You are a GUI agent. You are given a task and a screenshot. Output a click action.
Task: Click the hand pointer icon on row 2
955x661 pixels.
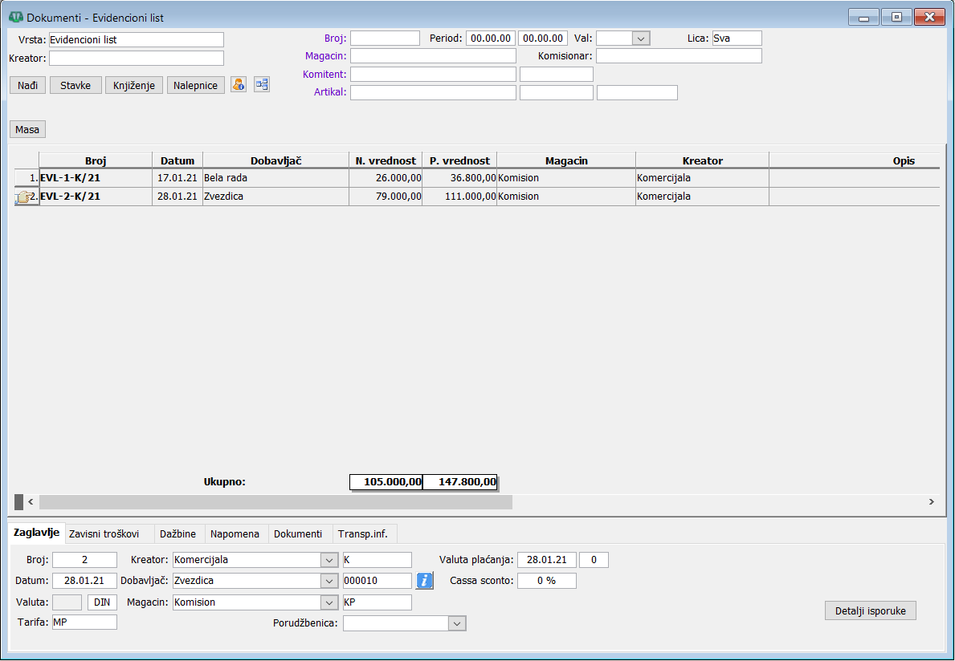(22, 197)
